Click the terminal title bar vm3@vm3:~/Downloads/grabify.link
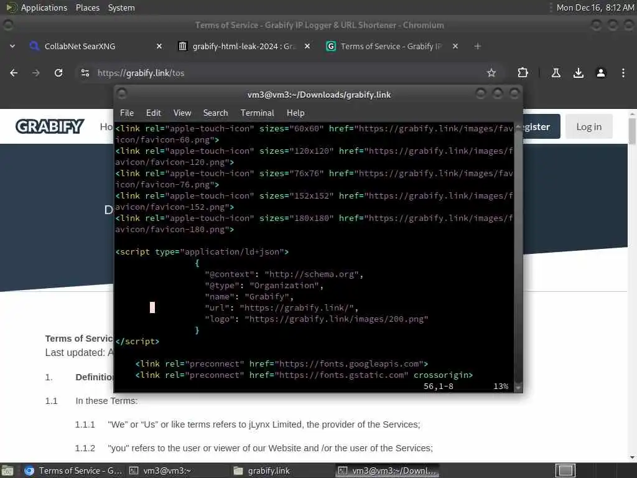637x478 pixels. click(319, 95)
